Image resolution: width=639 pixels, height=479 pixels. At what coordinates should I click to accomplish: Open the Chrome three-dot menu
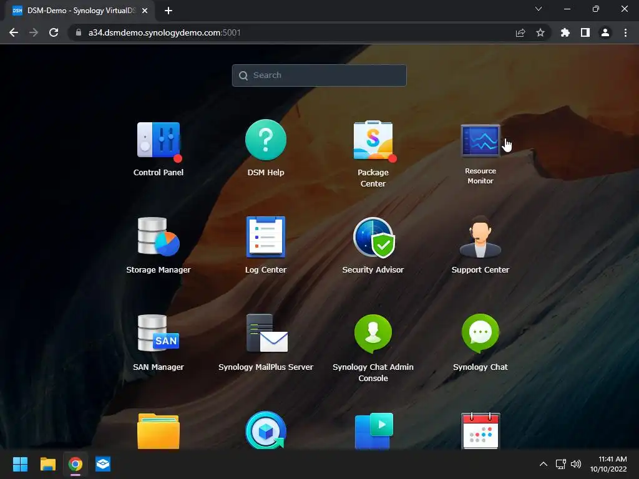coord(625,32)
